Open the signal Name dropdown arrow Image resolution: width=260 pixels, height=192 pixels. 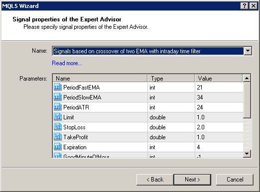248,51
